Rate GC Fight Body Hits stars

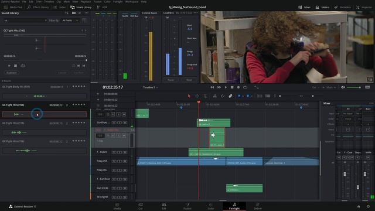(x=79, y=86)
